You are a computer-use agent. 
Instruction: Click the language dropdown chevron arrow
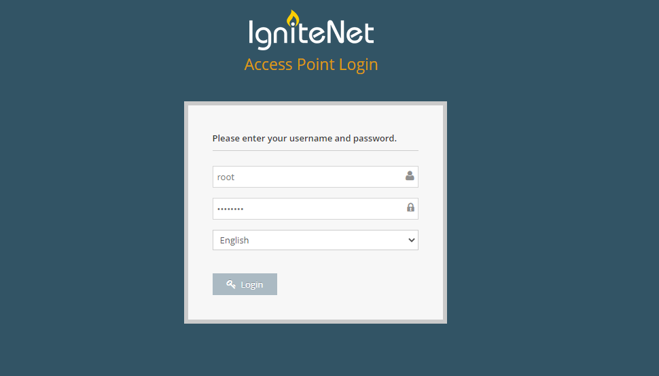pyautogui.click(x=412, y=240)
